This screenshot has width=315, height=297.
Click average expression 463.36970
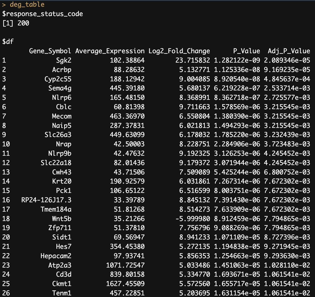click(127, 116)
